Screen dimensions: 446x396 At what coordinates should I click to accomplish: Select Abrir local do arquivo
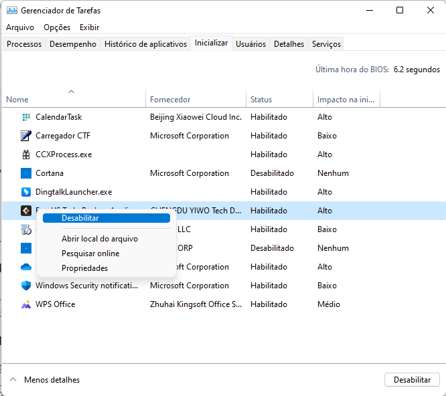pos(100,239)
